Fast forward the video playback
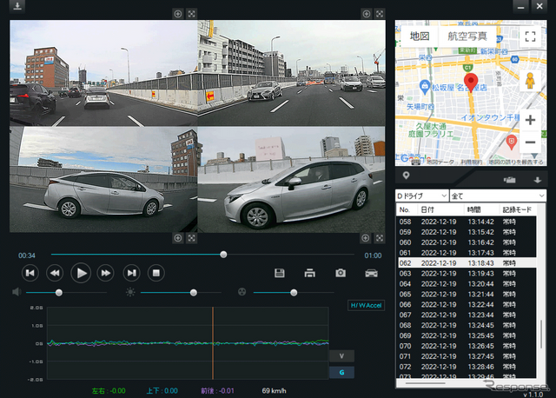 tap(106, 273)
